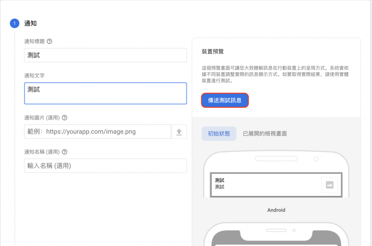Viewport: 372px width, 246px height.
Task: Click help icon next to 通知標題
Action: 49,41
